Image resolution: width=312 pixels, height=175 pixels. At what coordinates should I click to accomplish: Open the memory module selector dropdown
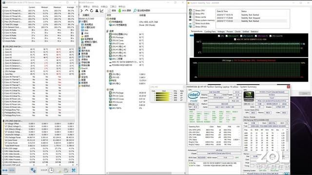(x=266, y=120)
